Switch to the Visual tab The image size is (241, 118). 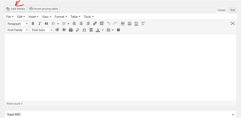click(x=221, y=10)
